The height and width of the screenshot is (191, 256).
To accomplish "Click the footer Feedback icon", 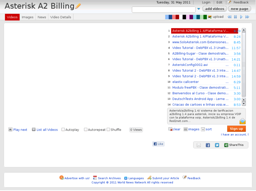I will pos(185,178).
